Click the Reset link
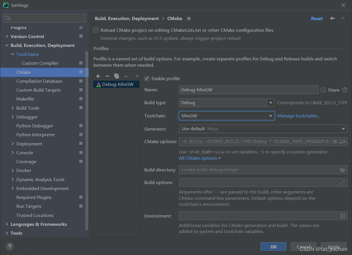352x255 pixels. tap(317, 18)
